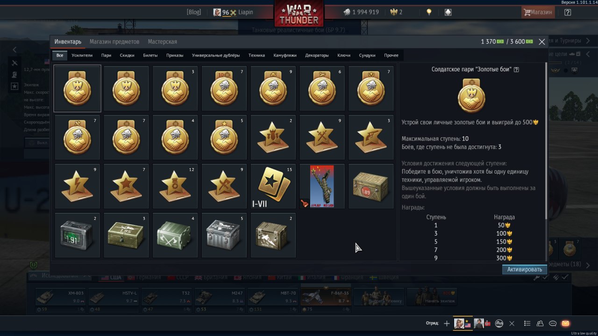Filter inventory by Усилители category
This screenshot has height=336, width=598.
point(82,55)
